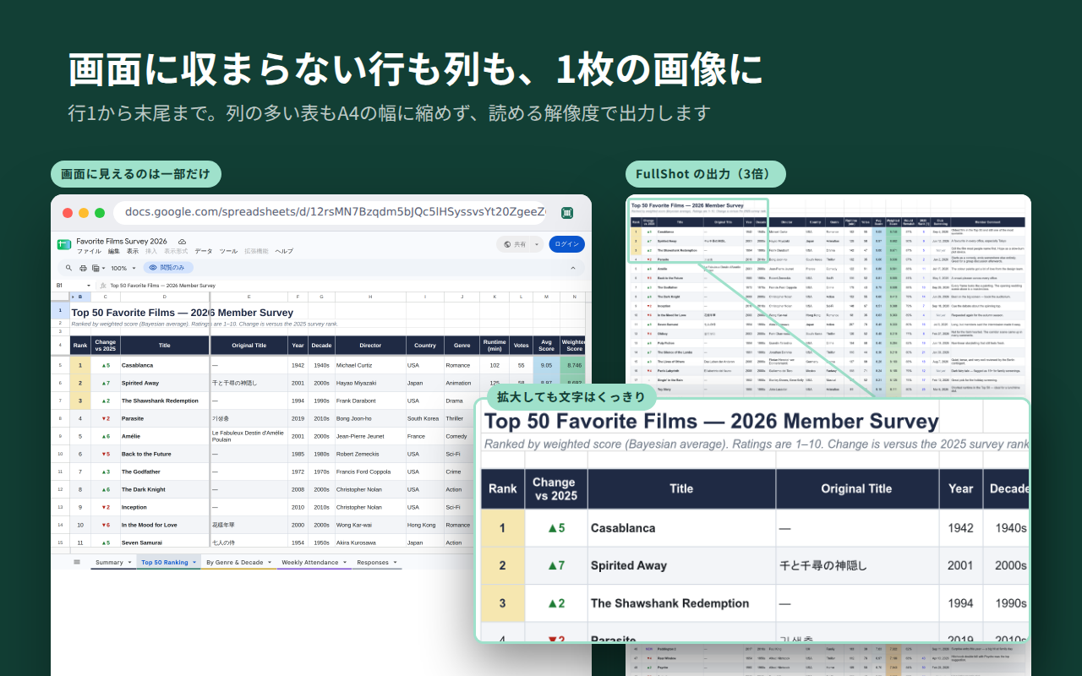Open the share button dropdown arrow
Image resolution: width=1082 pixels, height=676 pixels.
537,244
